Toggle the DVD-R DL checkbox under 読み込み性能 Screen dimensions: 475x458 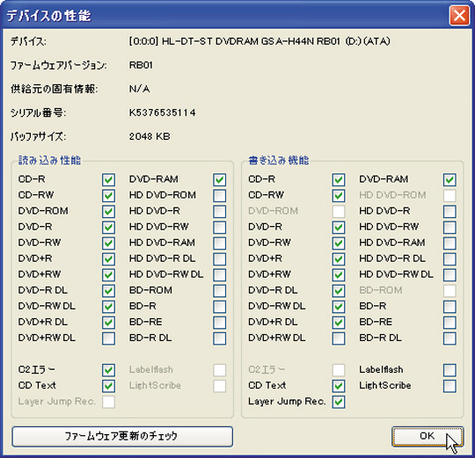coord(108,291)
